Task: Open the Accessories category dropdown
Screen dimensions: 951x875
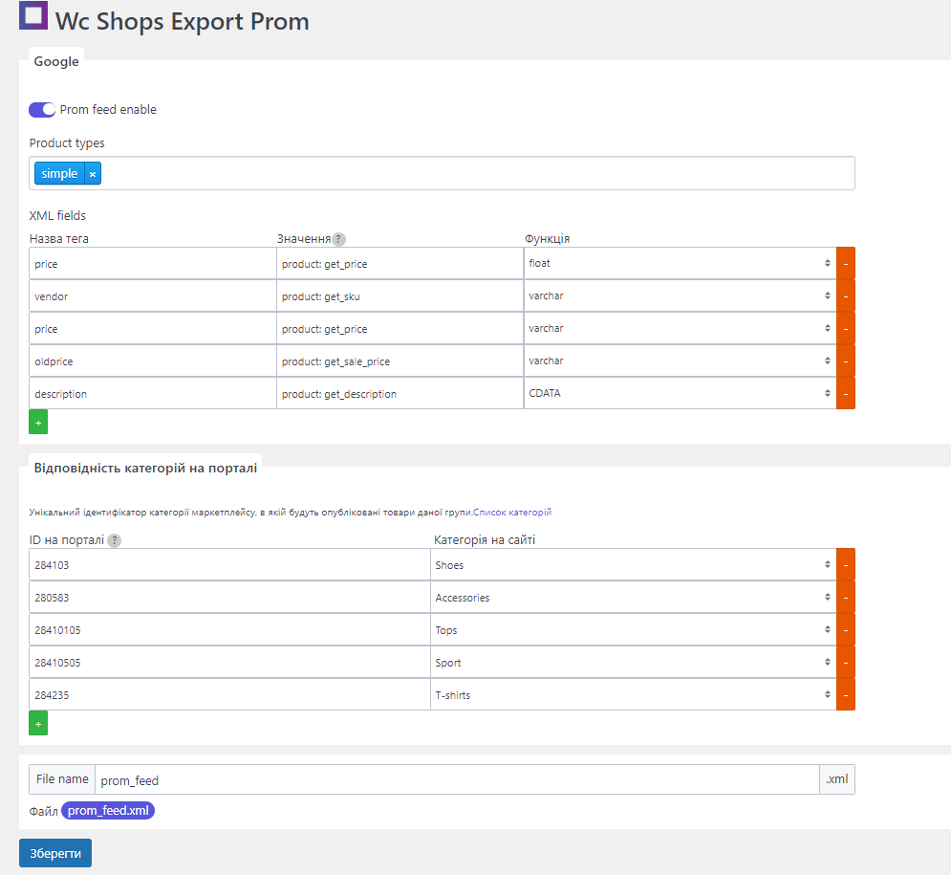Action: [x=633, y=597]
